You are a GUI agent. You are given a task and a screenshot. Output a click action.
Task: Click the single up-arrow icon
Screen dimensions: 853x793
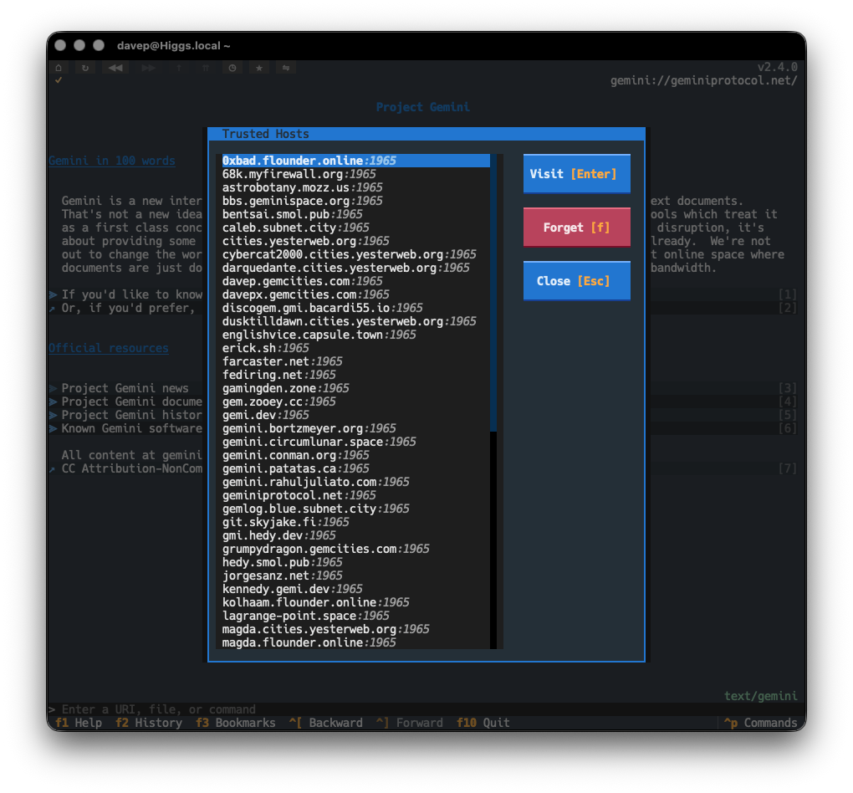coord(178,68)
